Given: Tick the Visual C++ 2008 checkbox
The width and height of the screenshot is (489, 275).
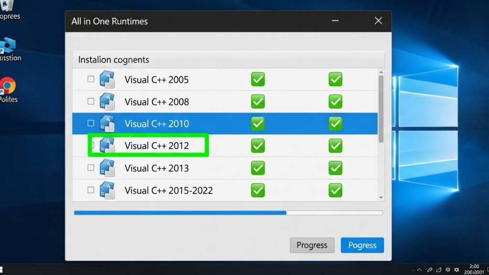Looking at the screenshot, I should 91,101.
